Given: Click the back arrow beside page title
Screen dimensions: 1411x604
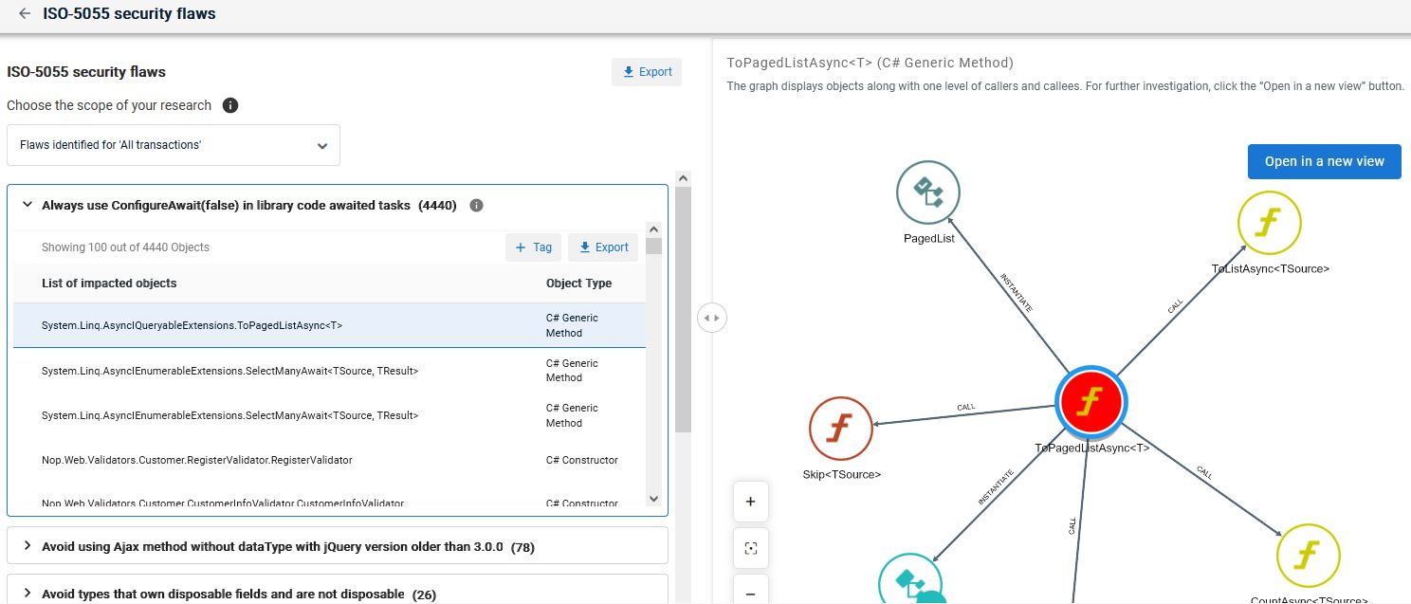Looking at the screenshot, I should coord(25,14).
